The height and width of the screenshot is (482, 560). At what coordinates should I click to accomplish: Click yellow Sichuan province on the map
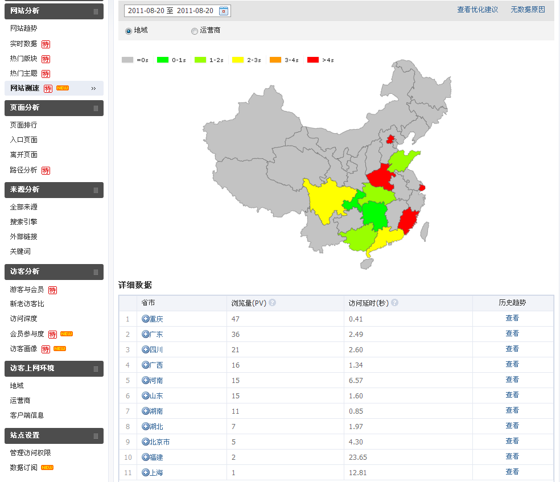(x=328, y=200)
